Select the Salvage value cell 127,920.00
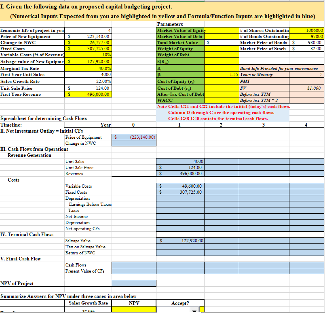Viewport: 325px width, 313px height. (x=88, y=61)
